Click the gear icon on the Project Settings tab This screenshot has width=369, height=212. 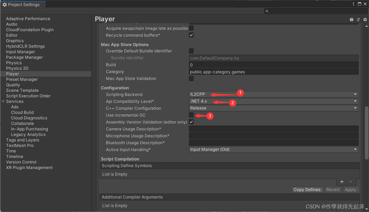click(4, 4)
